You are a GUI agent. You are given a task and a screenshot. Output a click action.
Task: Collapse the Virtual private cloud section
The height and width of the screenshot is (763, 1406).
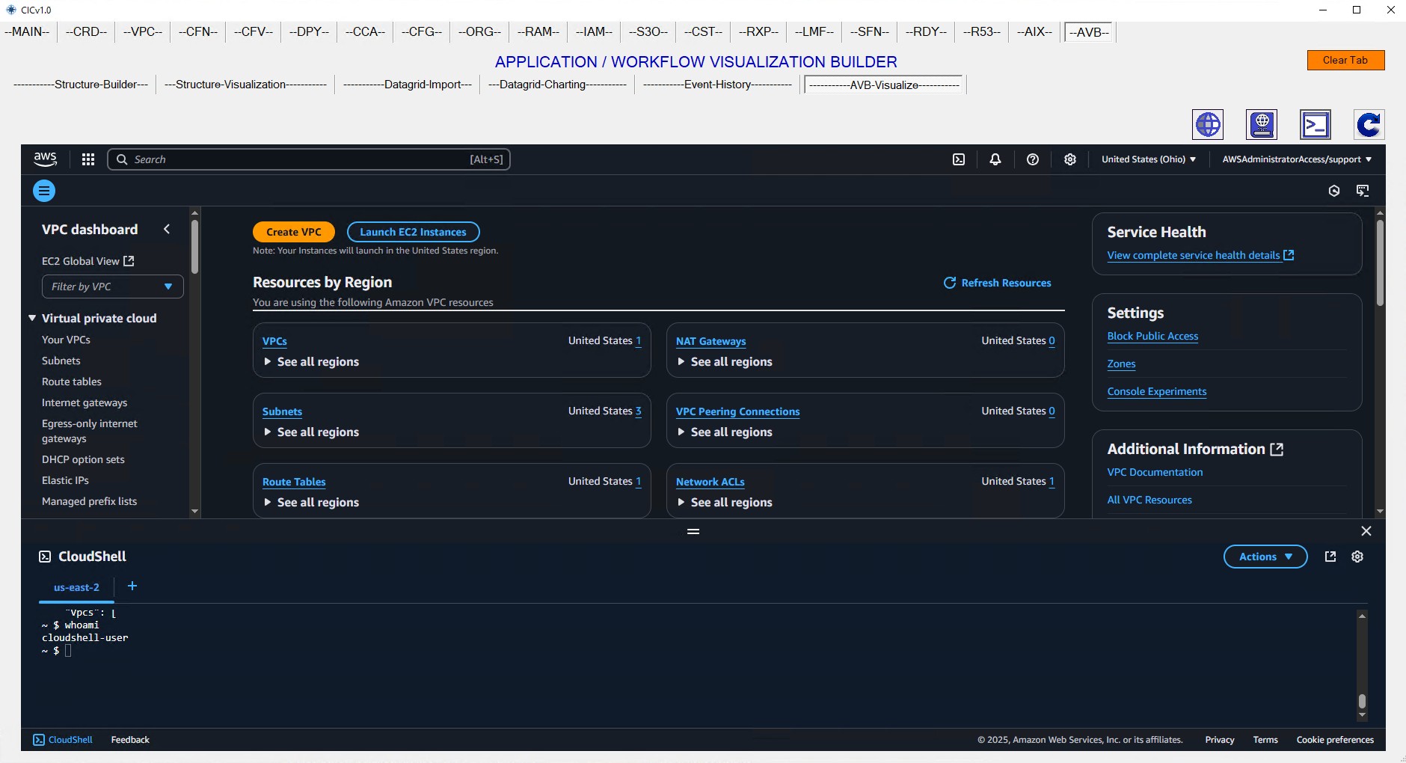click(32, 318)
